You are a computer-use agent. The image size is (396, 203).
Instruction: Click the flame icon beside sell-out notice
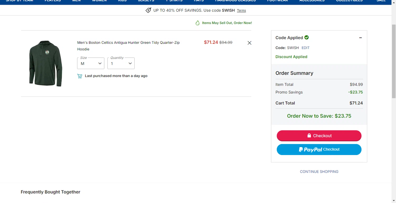click(x=197, y=23)
